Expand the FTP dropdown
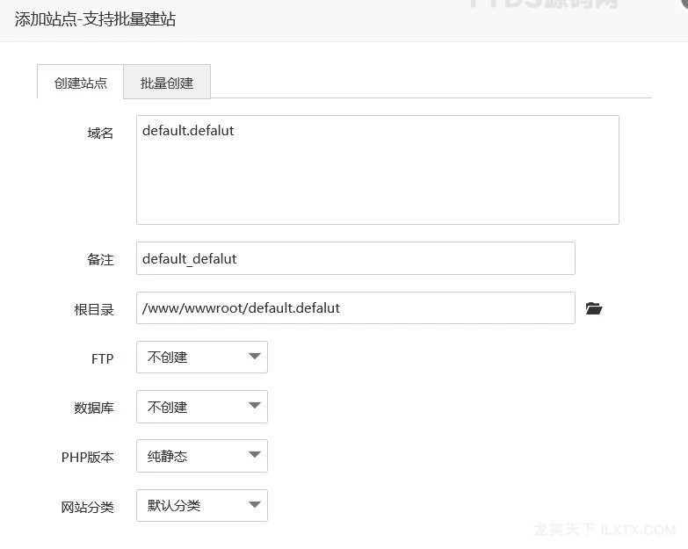 pos(202,358)
